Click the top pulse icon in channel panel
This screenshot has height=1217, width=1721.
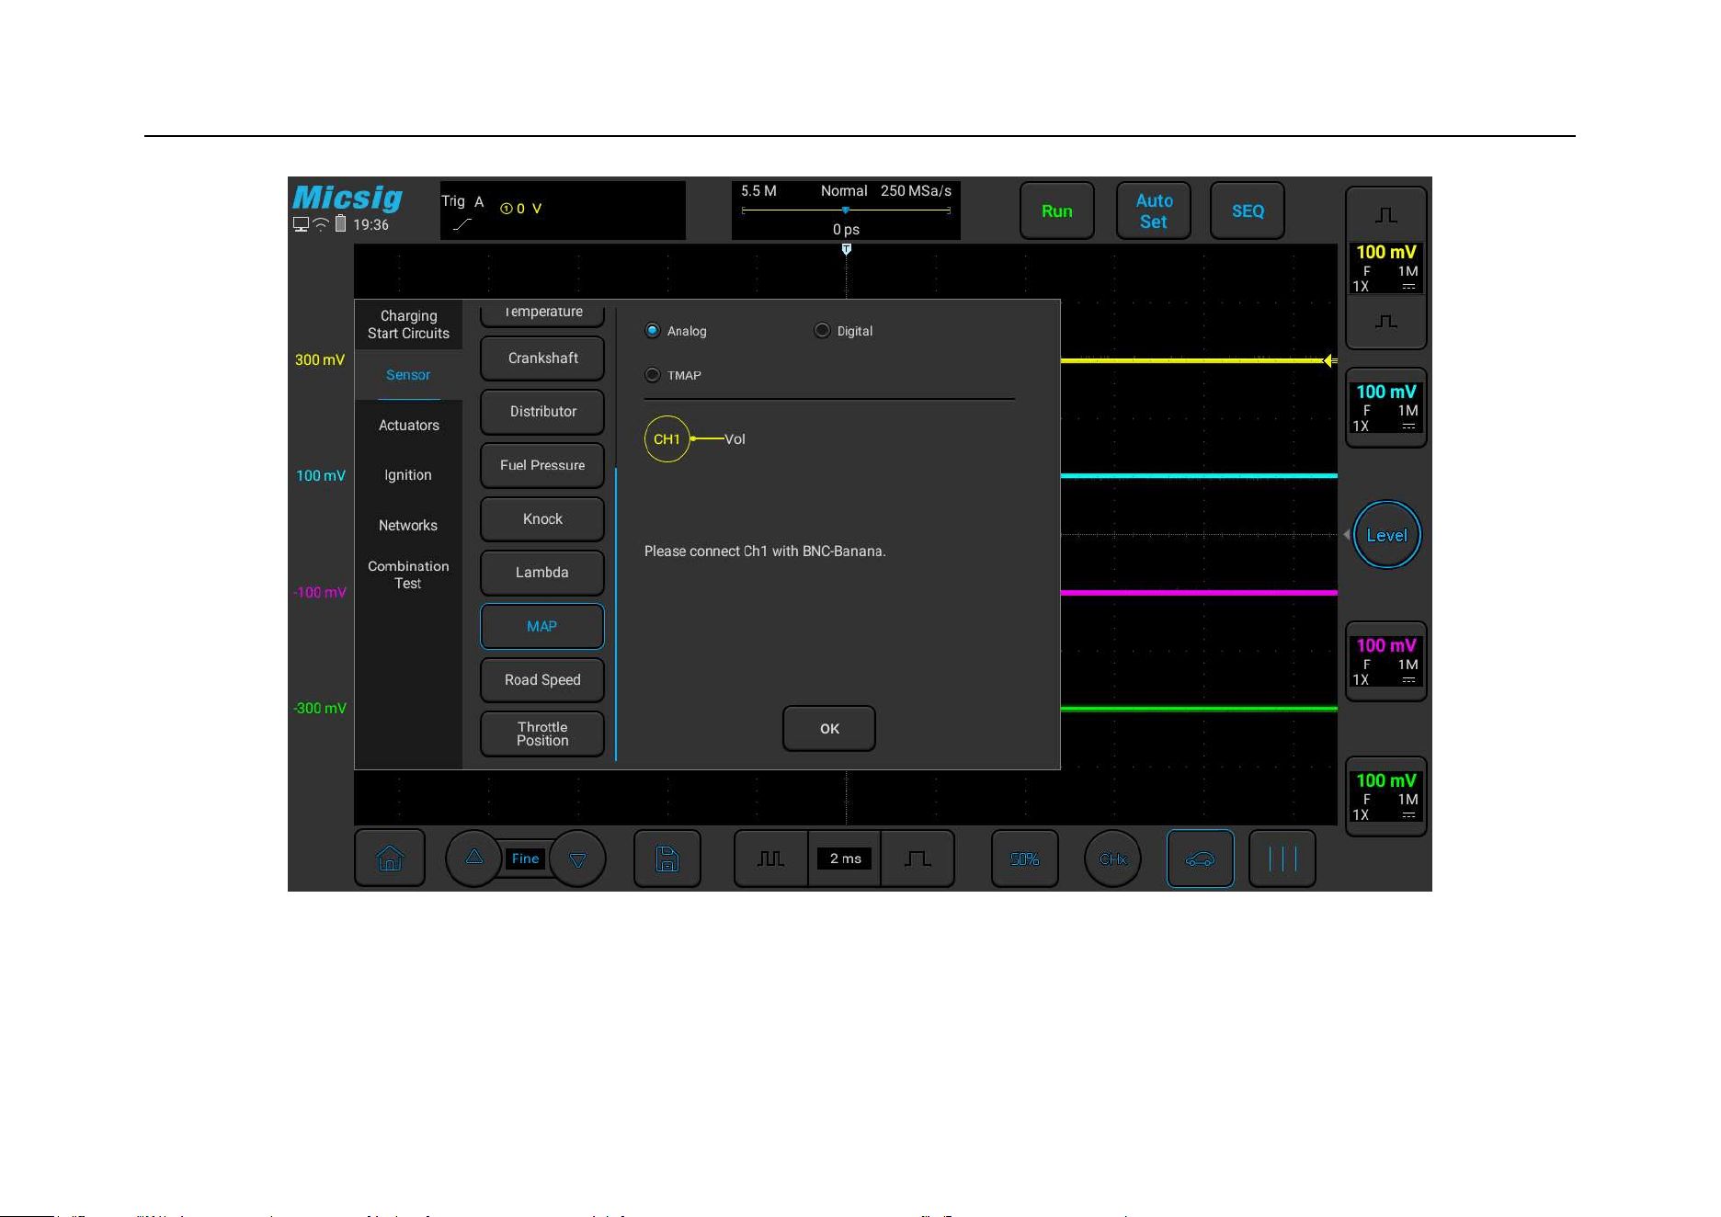[1386, 215]
